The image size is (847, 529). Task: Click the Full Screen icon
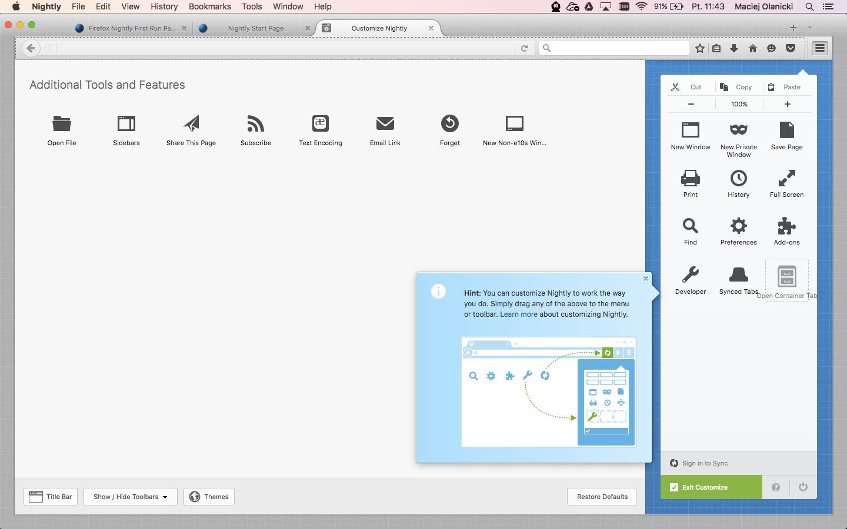(787, 178)
